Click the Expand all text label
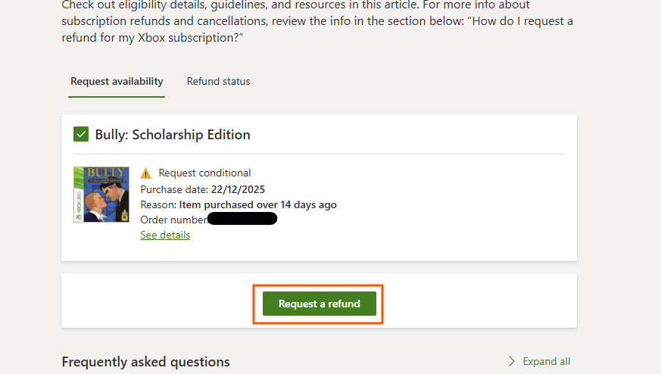This screenshot has width=661, height=374. pos(546,361)
